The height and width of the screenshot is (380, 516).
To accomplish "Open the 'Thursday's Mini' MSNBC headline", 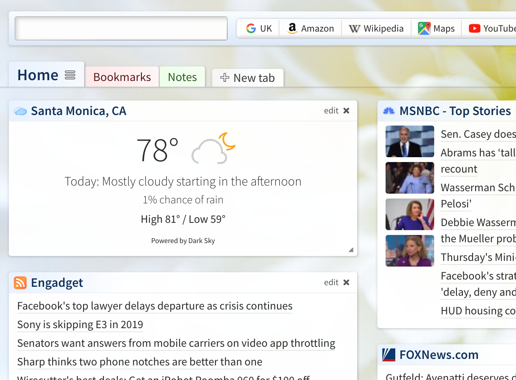I will (478, 257).
